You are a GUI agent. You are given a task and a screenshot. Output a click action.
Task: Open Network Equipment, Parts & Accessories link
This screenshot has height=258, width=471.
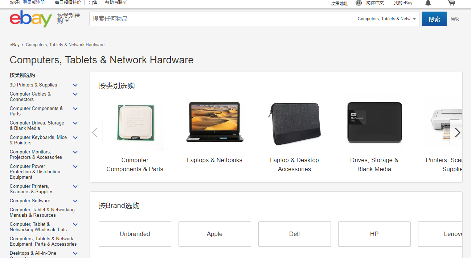43,241
